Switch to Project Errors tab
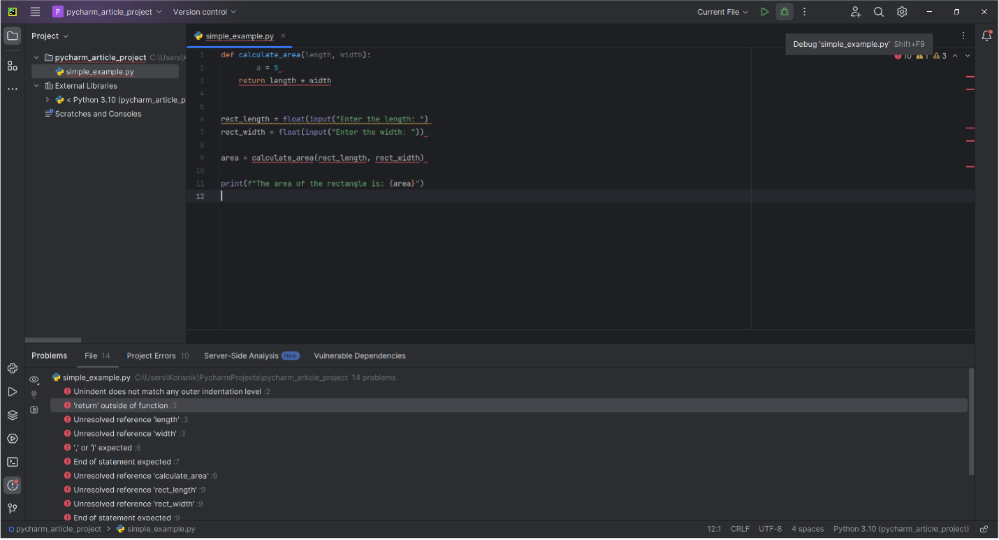 point(158,356)
